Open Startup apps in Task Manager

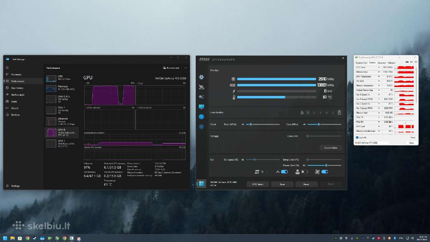[23, 95]
